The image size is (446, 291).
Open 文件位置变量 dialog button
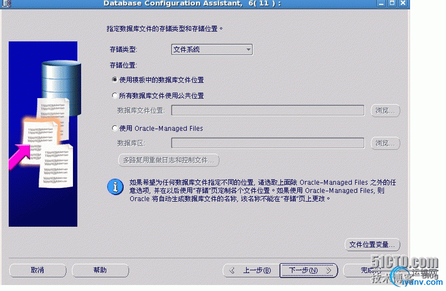372,245
